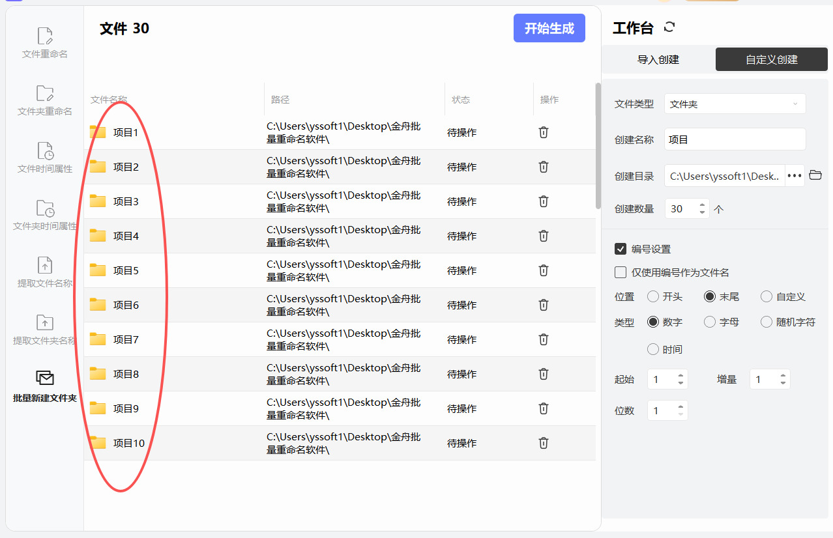
Task: Select the 自定义 position radio button
Action: click(x=767, y=296)
